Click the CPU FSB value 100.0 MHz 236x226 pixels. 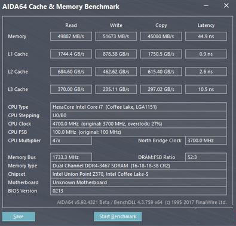139,132
